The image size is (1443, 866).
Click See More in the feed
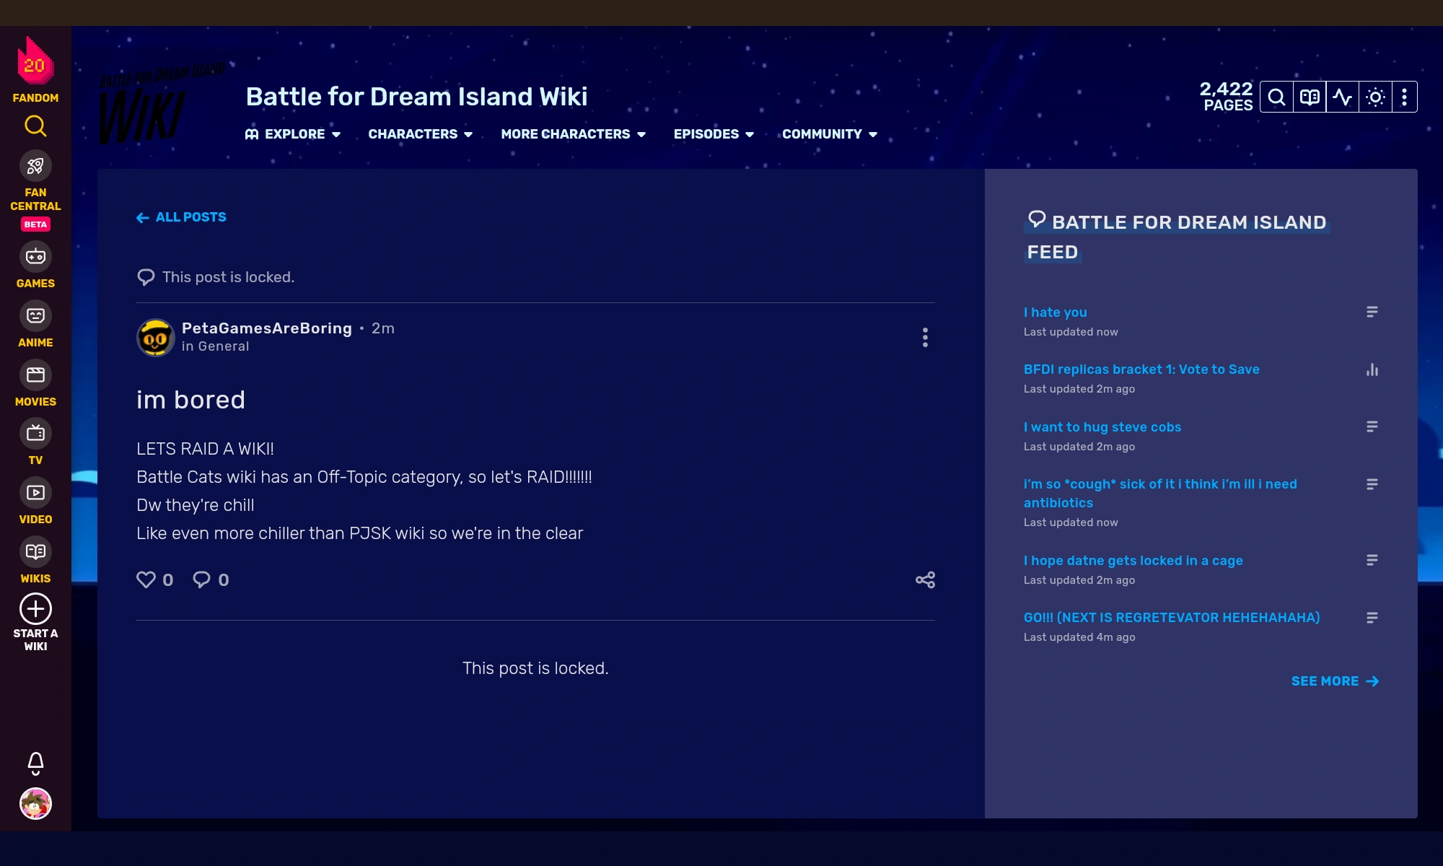click(1334, 681)
